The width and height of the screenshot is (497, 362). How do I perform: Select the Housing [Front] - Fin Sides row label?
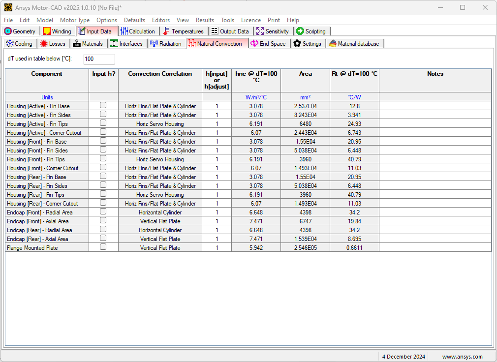click(x=37, y=151)
